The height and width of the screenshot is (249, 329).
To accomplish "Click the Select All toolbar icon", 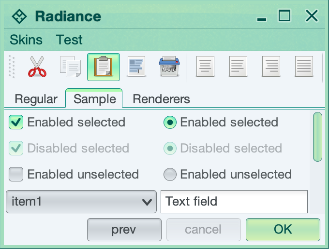I will [136, 67].
